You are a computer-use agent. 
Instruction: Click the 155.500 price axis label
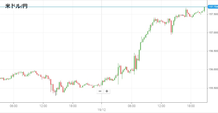tap(213, 88)
